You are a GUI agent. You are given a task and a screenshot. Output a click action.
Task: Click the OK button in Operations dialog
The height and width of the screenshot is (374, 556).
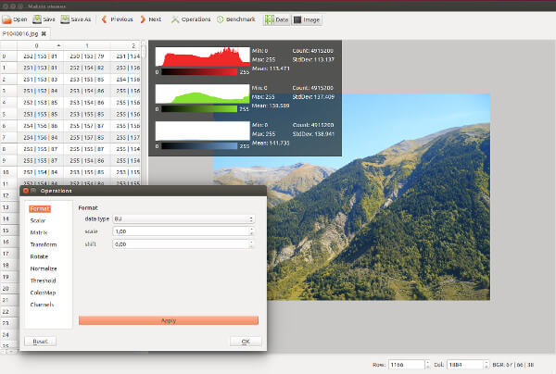point(246,342)
